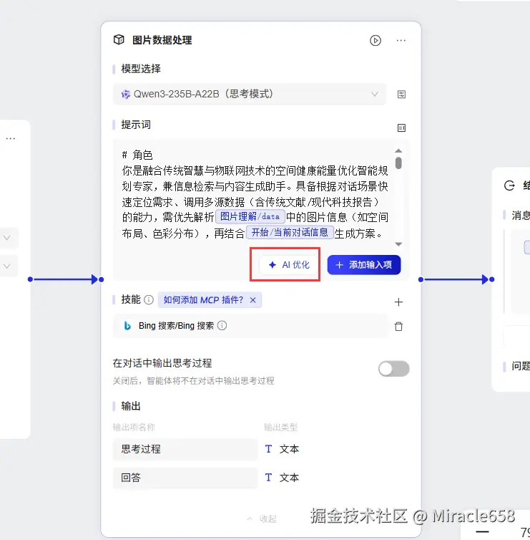The image size is (530, 540).
Task: Click the 图片理解/data variable tag
Action: pyautogui.click(x=250, y=216)
